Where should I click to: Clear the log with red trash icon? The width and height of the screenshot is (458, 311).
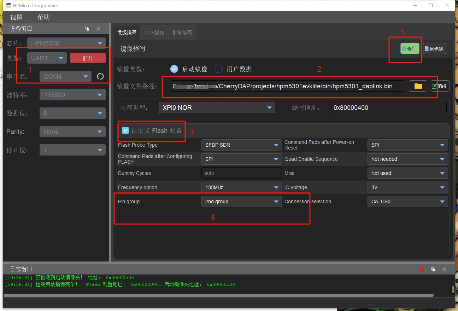point(422,269)
